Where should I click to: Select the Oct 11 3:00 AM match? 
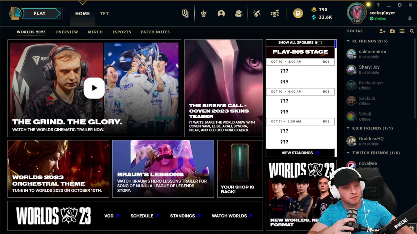pos(300,122)
